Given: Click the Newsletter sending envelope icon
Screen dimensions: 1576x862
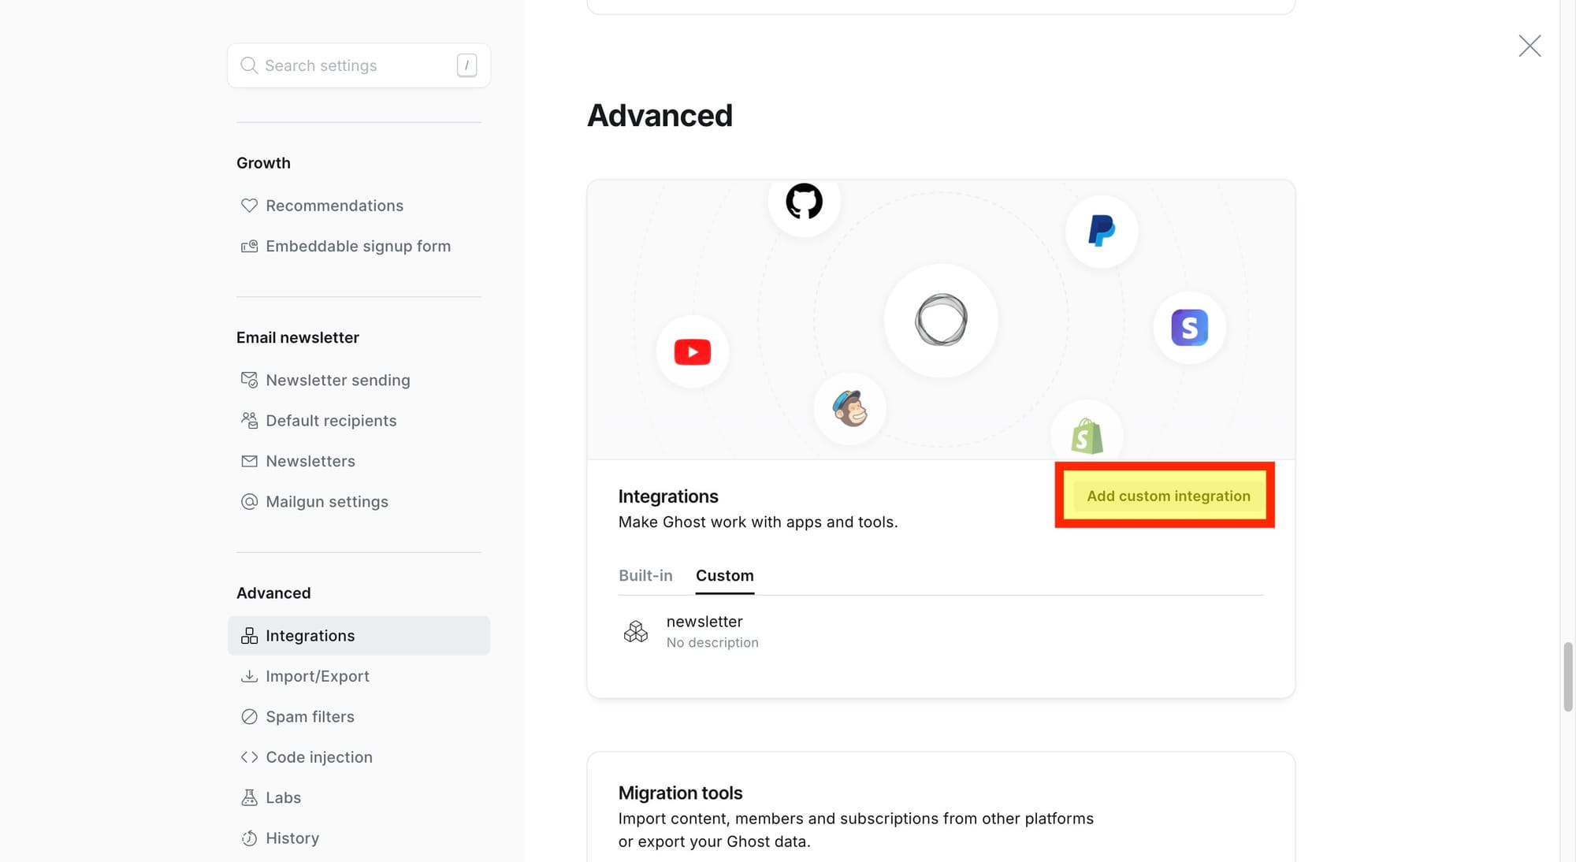Looking at the screenshot, I should [249, 380].
